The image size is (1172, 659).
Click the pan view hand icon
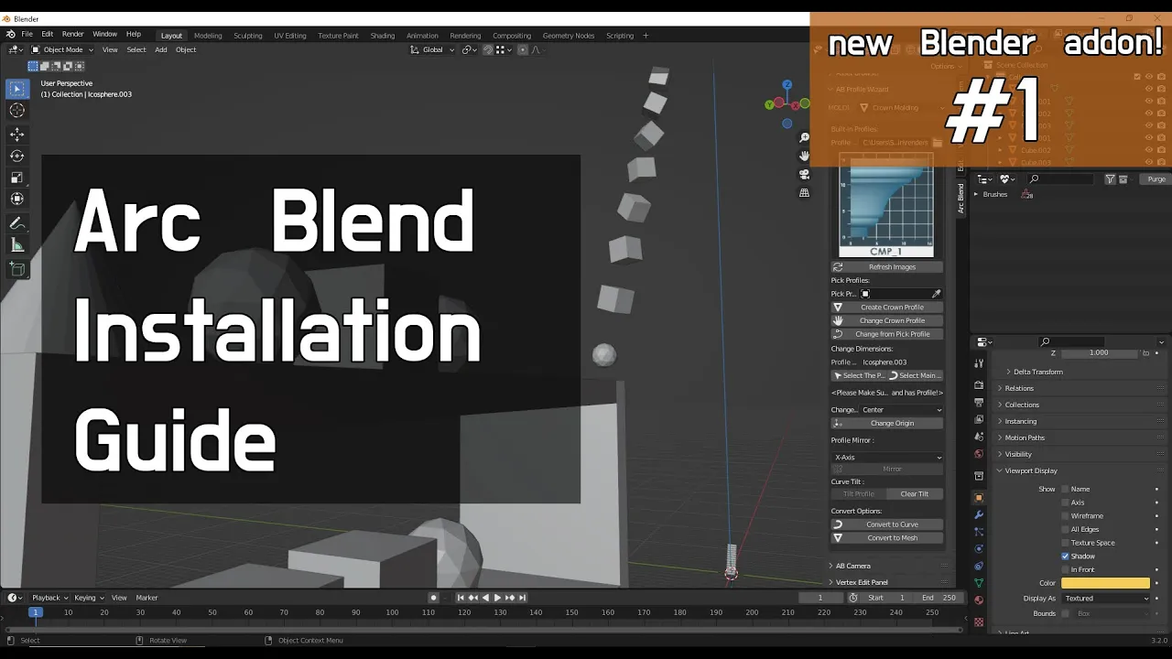805,156
